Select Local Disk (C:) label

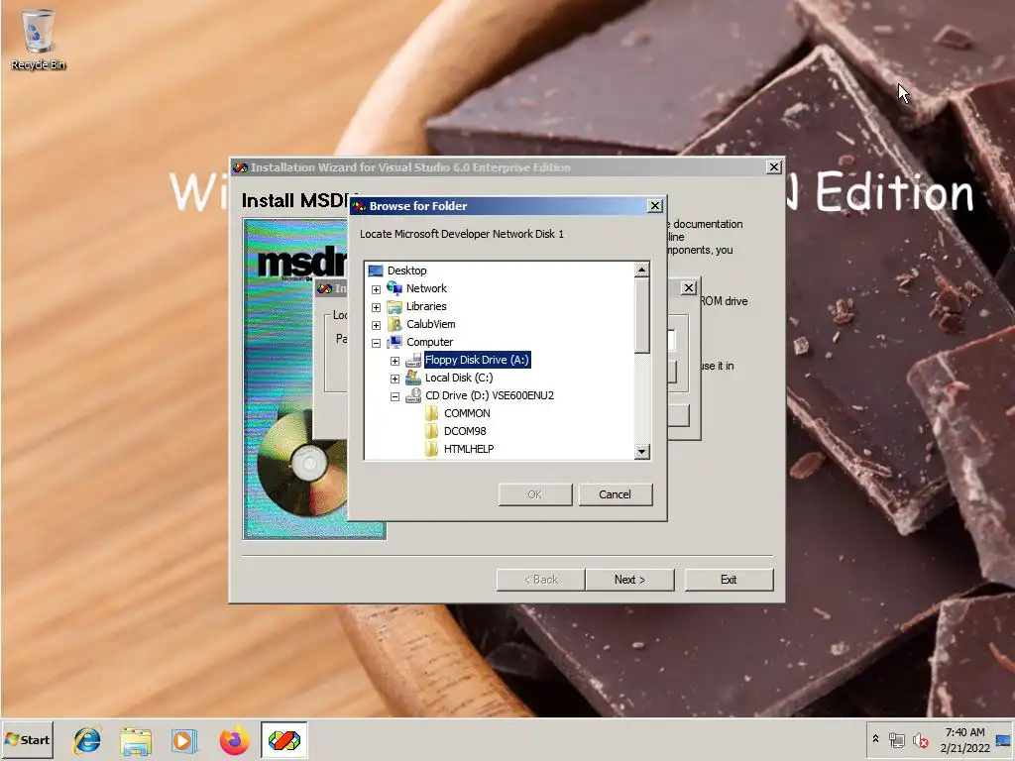[459, 378]
